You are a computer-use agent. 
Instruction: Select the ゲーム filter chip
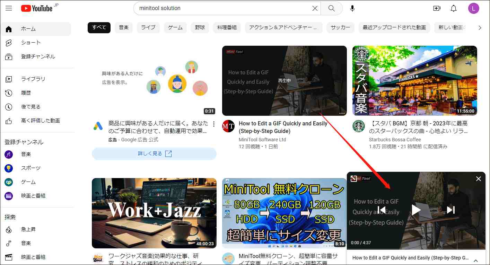coord(175,27)
